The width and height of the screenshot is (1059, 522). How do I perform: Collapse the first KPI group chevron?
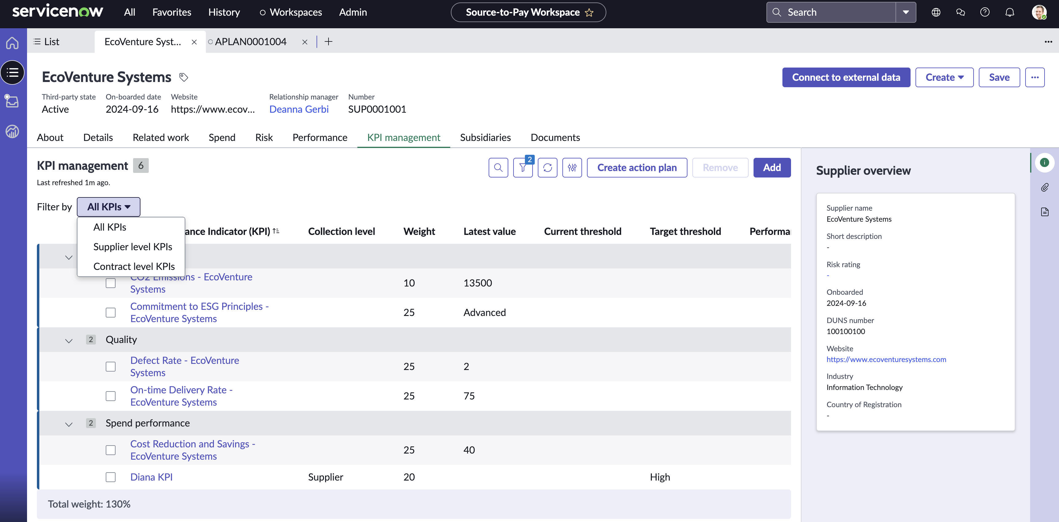69,257
